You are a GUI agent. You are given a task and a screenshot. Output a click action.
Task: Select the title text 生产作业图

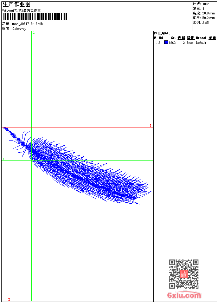[x=17, y=4]
